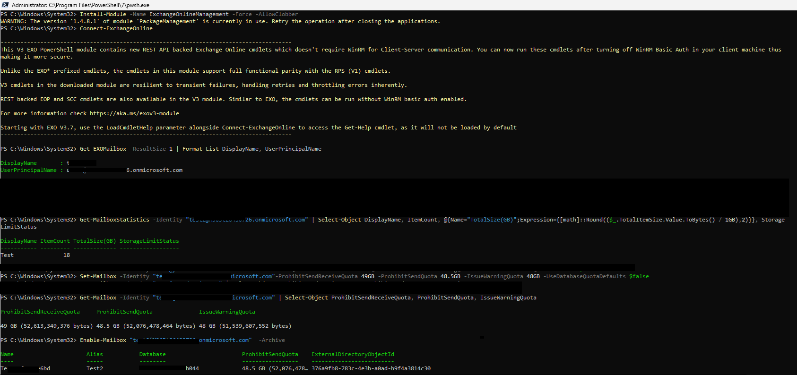Click the 'Get-Mailbox' command

click(x=98, y=298)
